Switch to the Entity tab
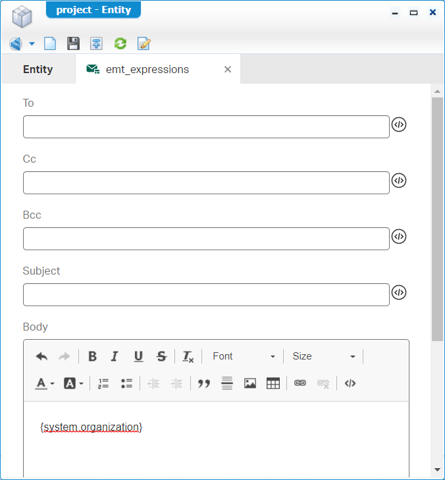Screen dimensions: 445x480 point(38,69)
